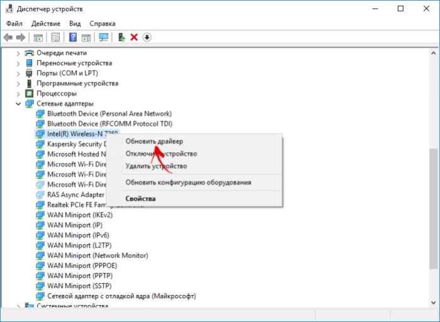This screenshot has height=322, width=440.
Task: Click the adapter icon of Intel(R) Wireless-N
Action: pyautogui.click(x=40, y=134)
